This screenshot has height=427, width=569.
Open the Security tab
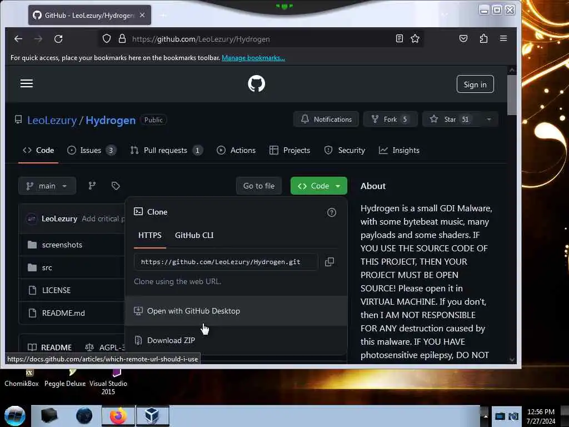[345, 150]
